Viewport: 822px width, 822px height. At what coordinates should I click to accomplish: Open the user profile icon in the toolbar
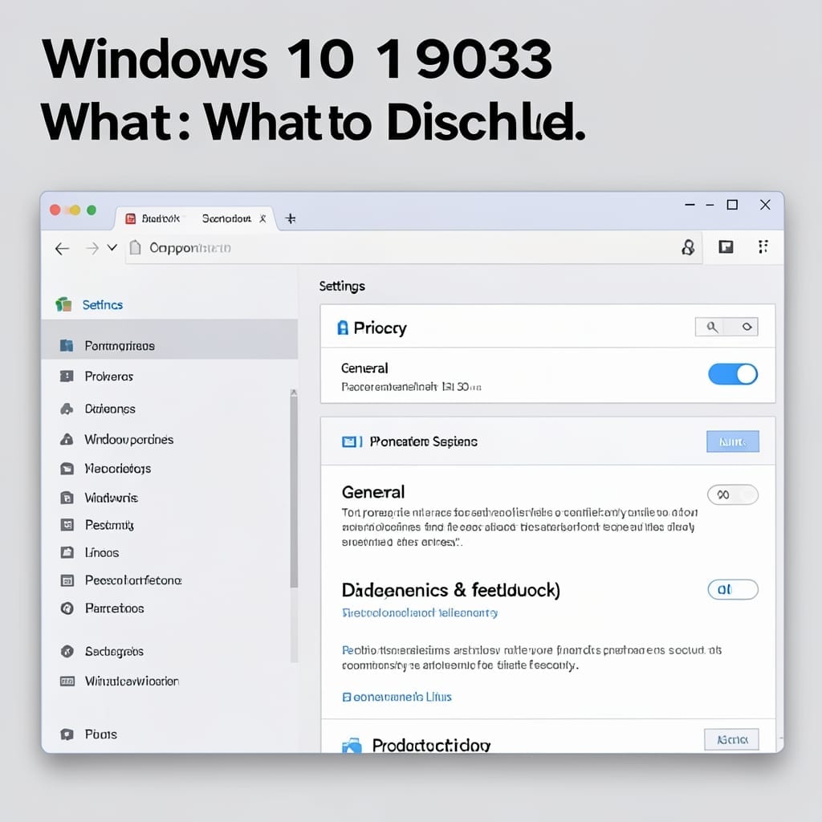coord(688,247)
